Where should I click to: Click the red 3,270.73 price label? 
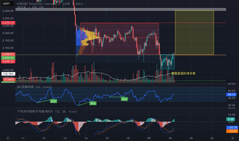click(8, 23)
